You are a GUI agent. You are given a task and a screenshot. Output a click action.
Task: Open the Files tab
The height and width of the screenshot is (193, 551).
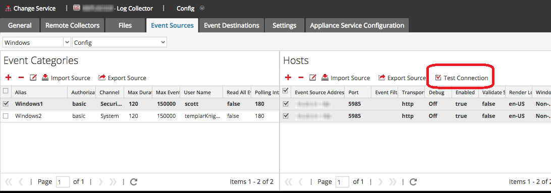click(x=125, y=25)
